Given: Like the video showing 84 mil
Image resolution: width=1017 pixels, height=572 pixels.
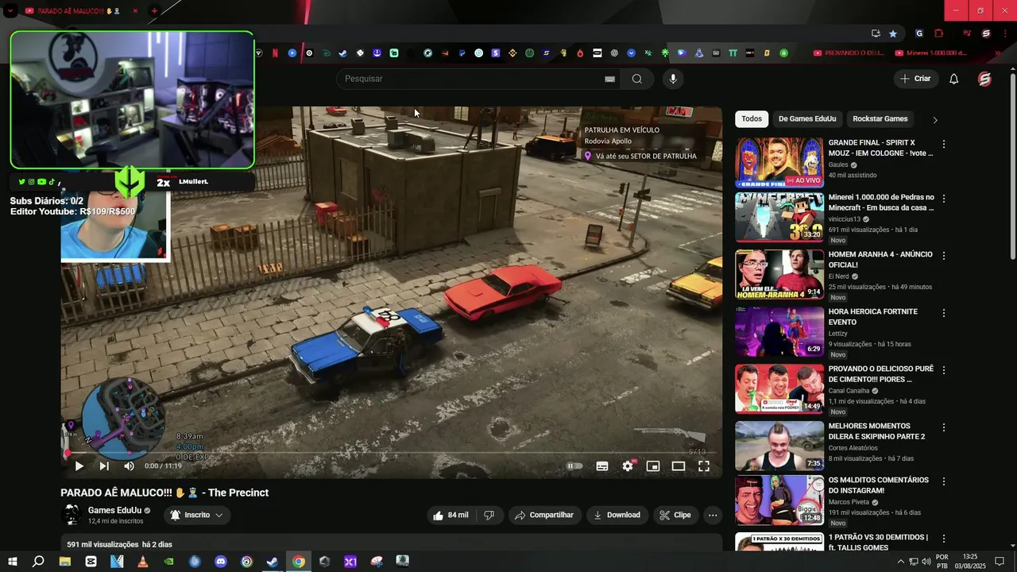Looking at the screenshot, I should click(x=450, y=515).
